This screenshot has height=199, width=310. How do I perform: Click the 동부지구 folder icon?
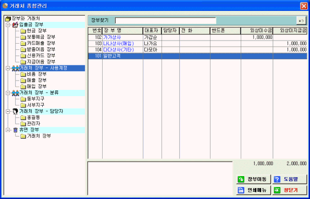pos(23,99)
